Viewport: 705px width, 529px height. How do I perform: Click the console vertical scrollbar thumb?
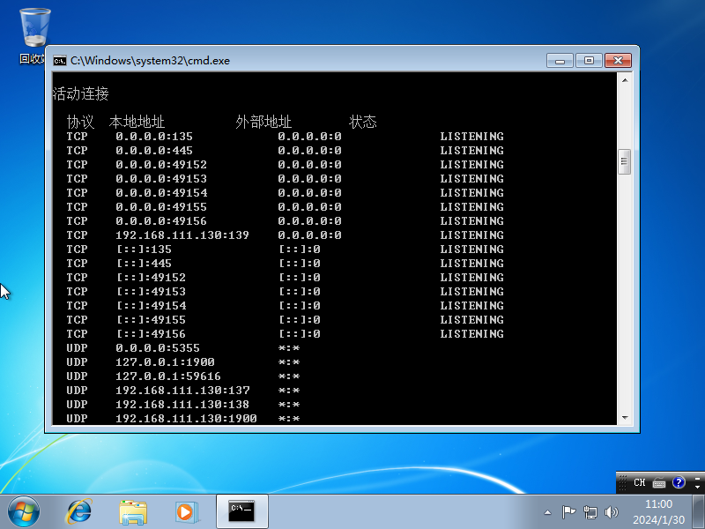tap(625, 161)
